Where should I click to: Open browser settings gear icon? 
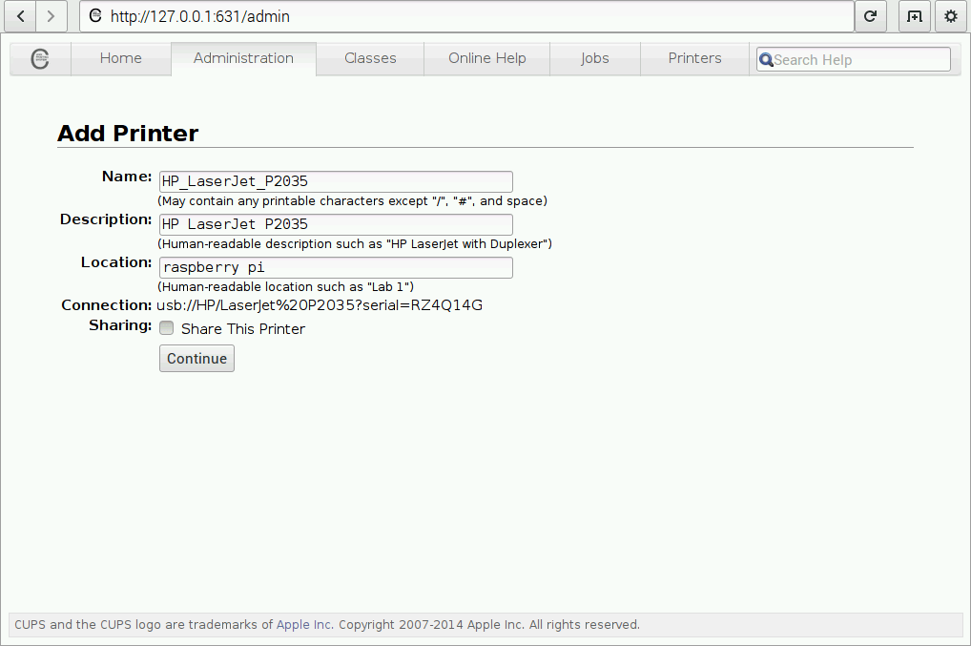click(x=951, y=16)
